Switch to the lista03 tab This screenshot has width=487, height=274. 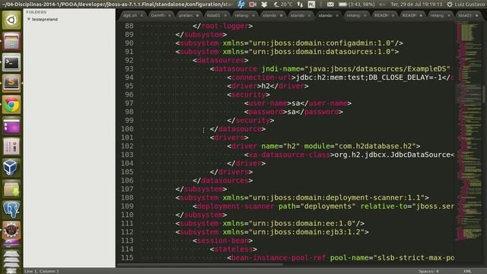click(465, 15)
